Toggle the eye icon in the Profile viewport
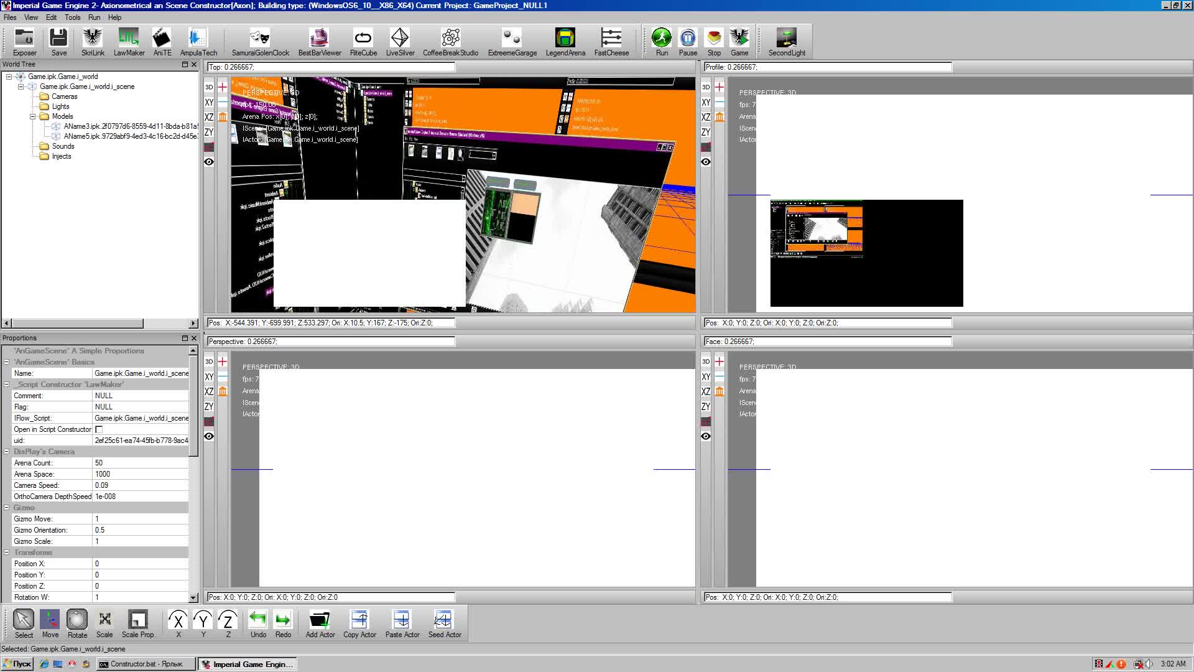 706,161
